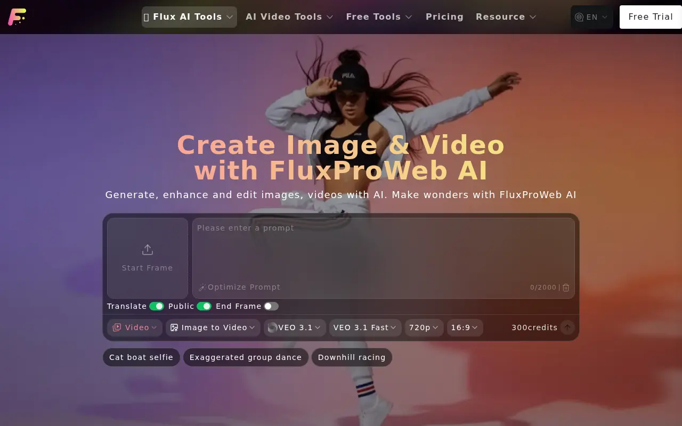Expand the Resource menu

[x=506, y=17]
